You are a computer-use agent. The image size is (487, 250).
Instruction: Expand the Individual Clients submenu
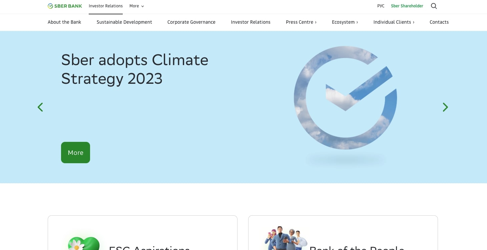(394, 22)
